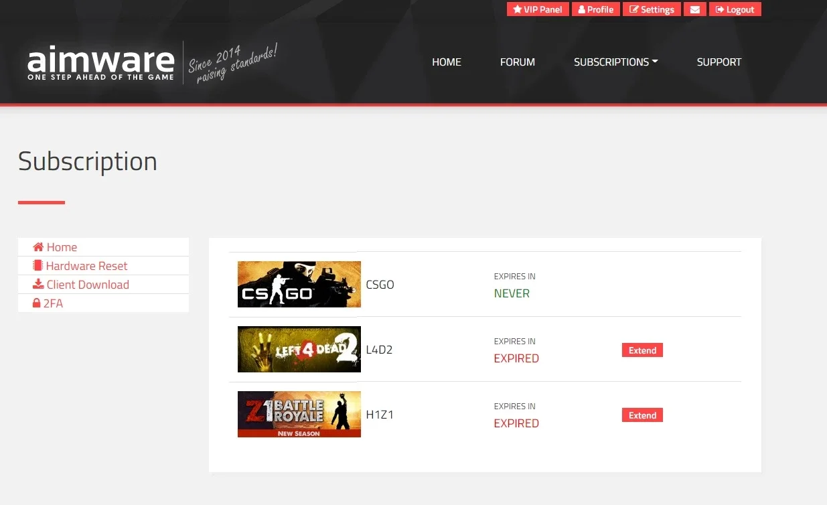Click the house icon in sidebar
Screen dimensions: 827x505
coord(38,247)
